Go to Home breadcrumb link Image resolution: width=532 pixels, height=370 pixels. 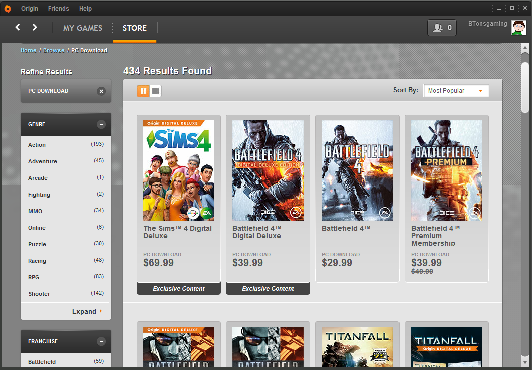coord(28,50)
